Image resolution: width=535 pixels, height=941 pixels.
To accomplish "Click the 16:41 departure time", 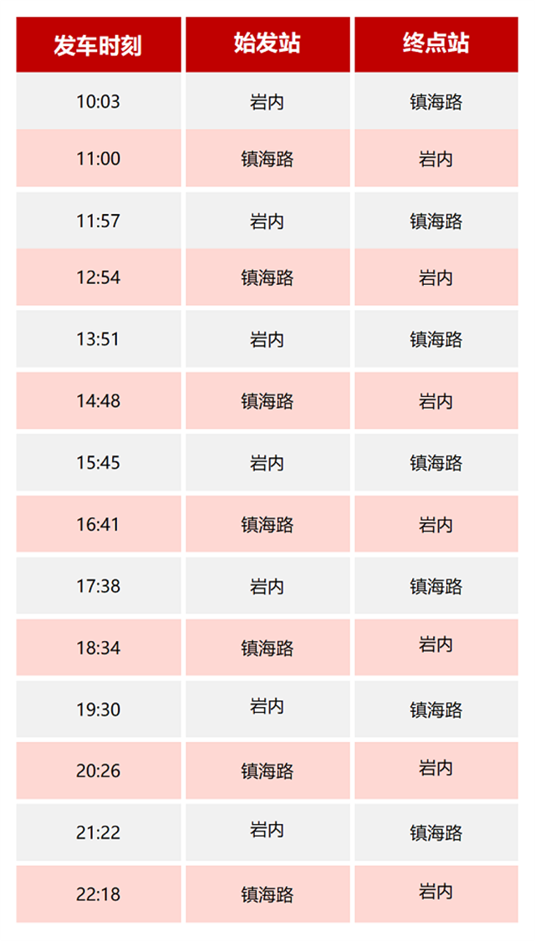I will pyautogui.click(x=98, y=525).
